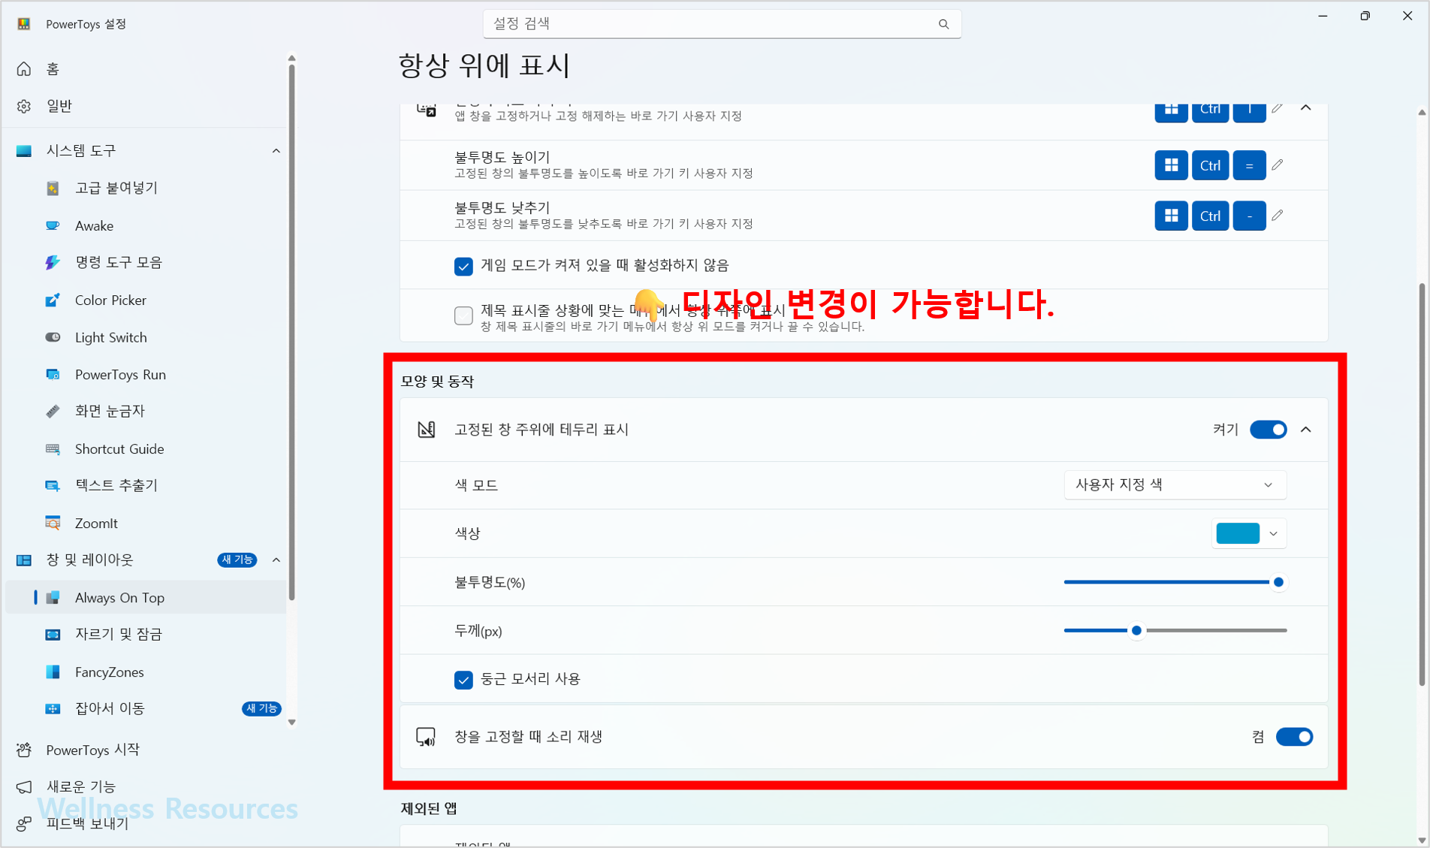Collapse 테두리 표시 settings chevron
Viewport: 1430px width, 848px height.
pyautogui.click(x=1306, y=430)
